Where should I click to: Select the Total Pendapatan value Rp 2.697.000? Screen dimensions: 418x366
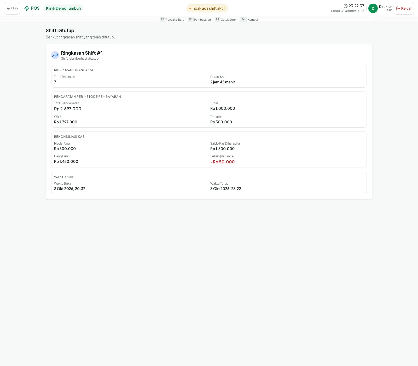click(x=68, y=109)
